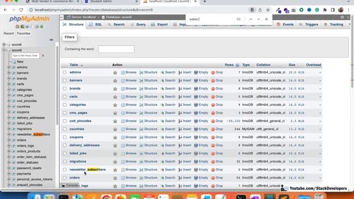The width and height of the screenshot is (354, 199).
Task: Bookmark this page with star icon
Action: tap(268, 10)
